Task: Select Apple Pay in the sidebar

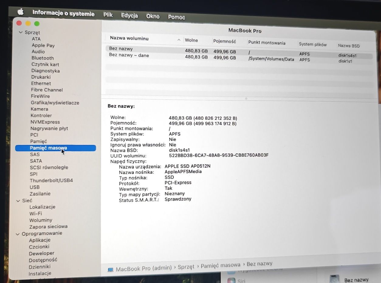Action: coord(43,46)
